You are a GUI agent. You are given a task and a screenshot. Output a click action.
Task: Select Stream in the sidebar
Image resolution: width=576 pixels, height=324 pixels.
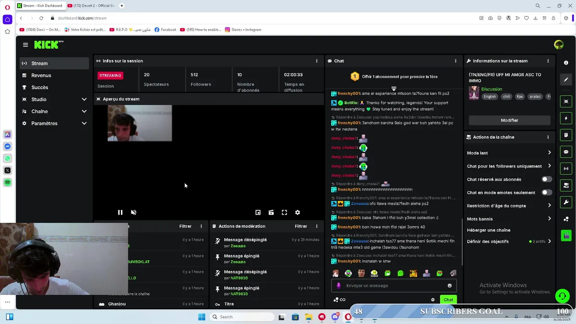(x=54, y=63)
